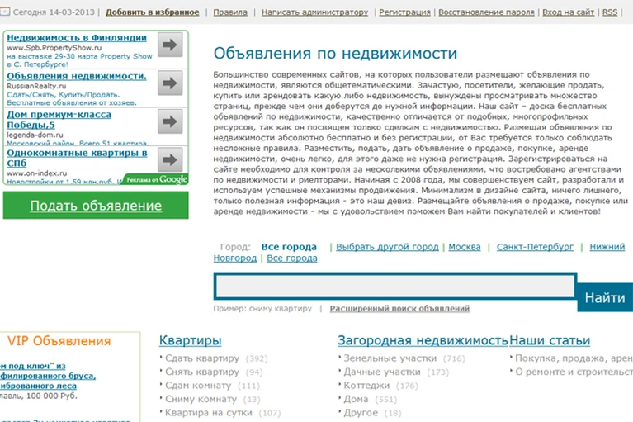Screen dimensions: 633x422
Task: Open the Покупка, продажа, аренда articles link
Action: [x=574, y=358]
